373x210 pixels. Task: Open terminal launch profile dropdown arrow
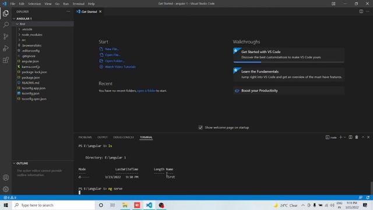click(344, 138)
